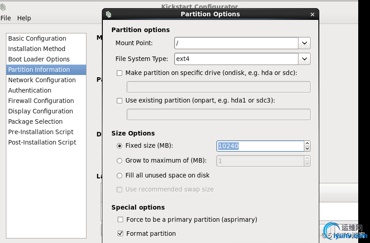
Task: Select Display Configuration in sidebar
Action: [46, 111]
